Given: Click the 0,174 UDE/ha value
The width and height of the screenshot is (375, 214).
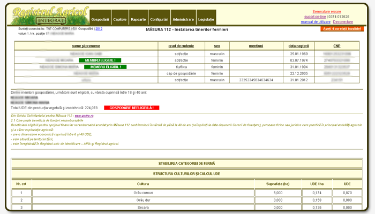Looking at the screenshot, I should click(x=317, y=193).
